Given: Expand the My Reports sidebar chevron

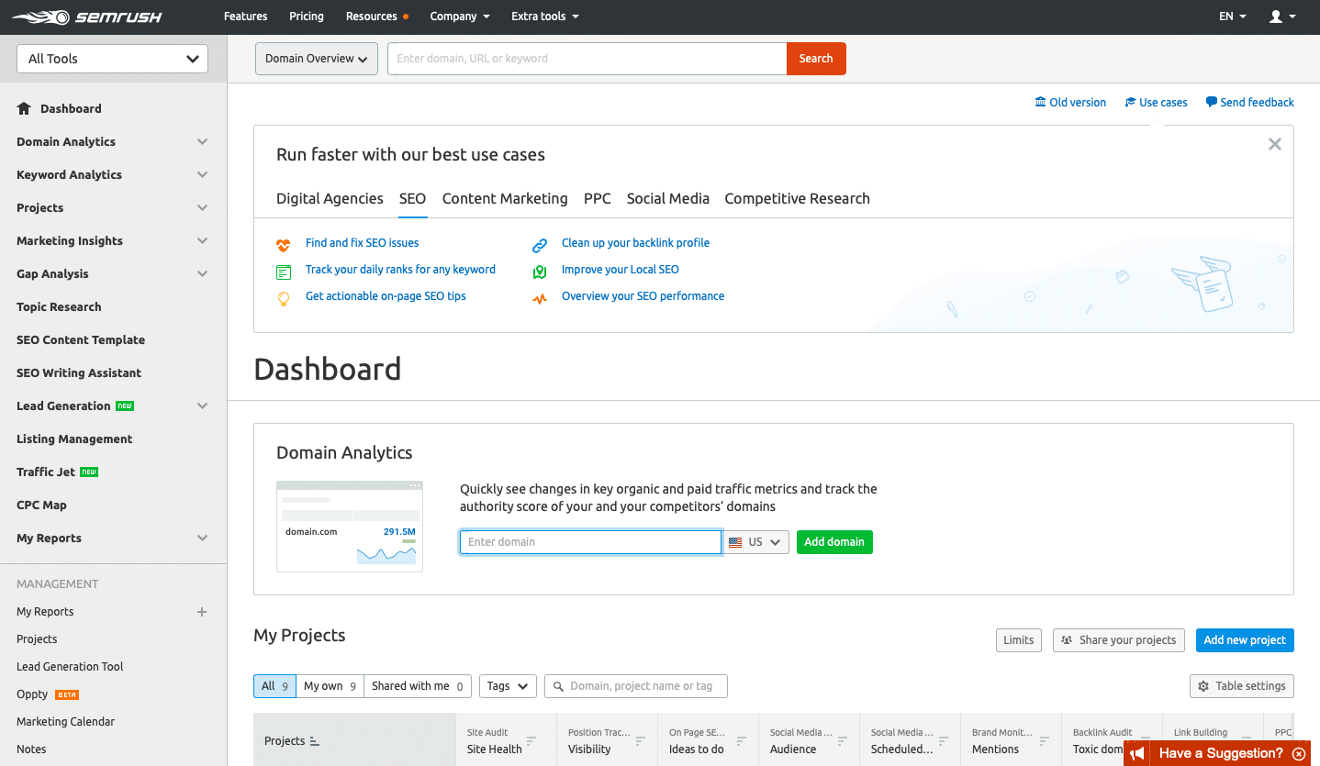Looking at the screenshot, I should (x=202, y=538).
